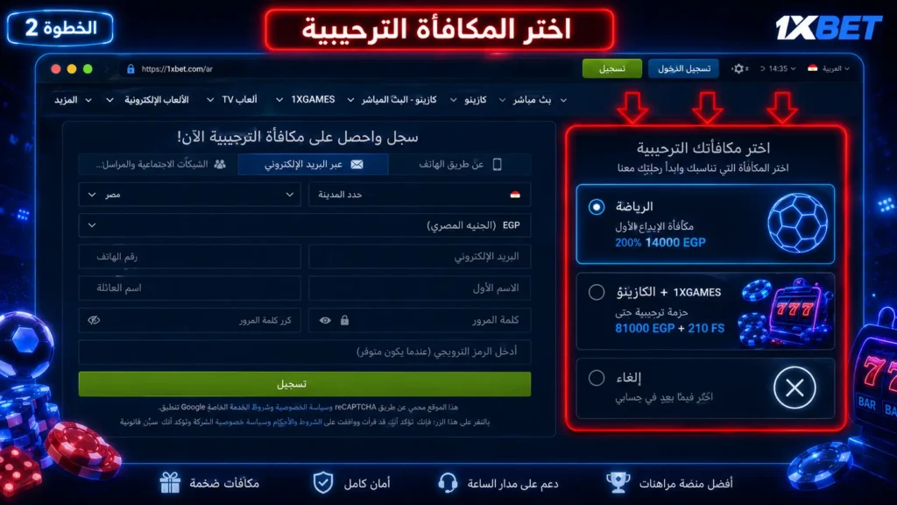Click the envelope icon on the email tab

357,164
